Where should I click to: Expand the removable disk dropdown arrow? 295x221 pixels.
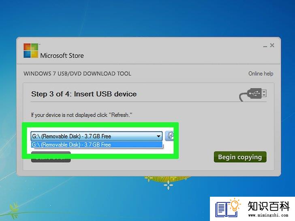pos(158,136)
